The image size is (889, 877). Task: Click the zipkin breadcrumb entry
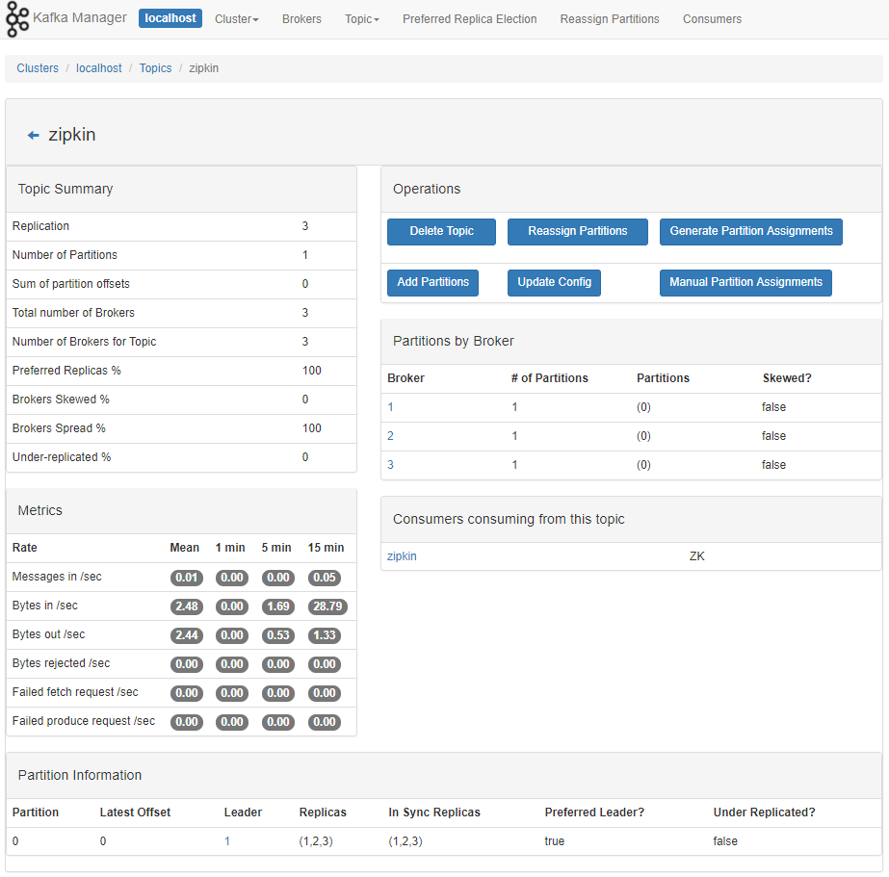point(203,68)
